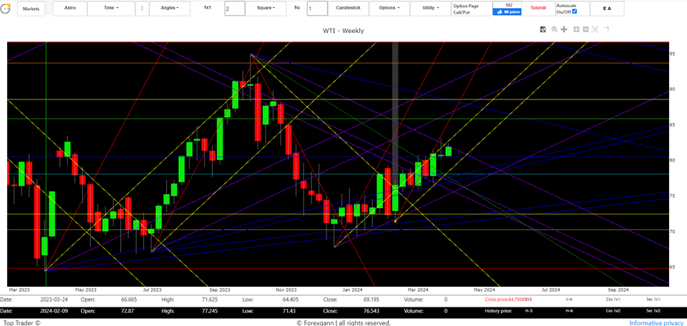Click the chart autoscale axes icon

(595, 29)
